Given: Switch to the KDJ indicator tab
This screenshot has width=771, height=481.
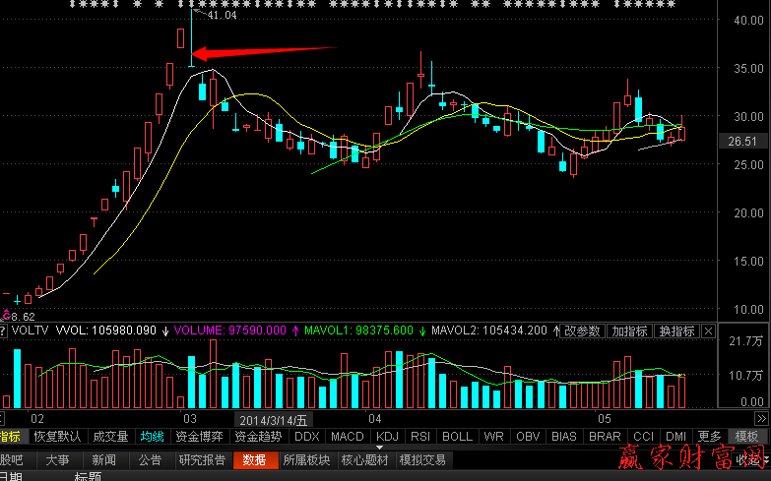Looking at the screenshot, I should [387, 437].
